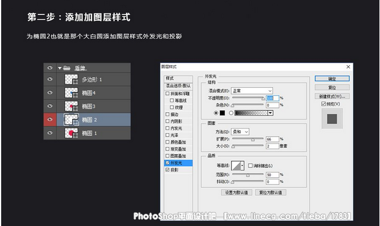Open the black glow color swatch
This screenshot has width=380, height=226.
[222, 113]
